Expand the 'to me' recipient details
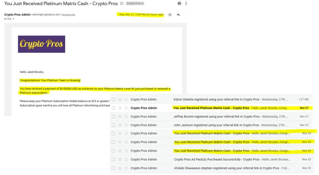The image size is (319, 175). click(13, 19)
